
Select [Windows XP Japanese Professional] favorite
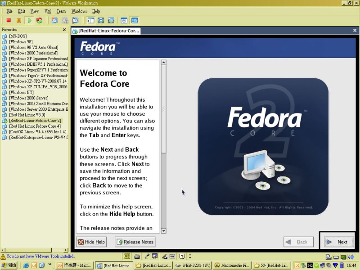click(39, 59)
